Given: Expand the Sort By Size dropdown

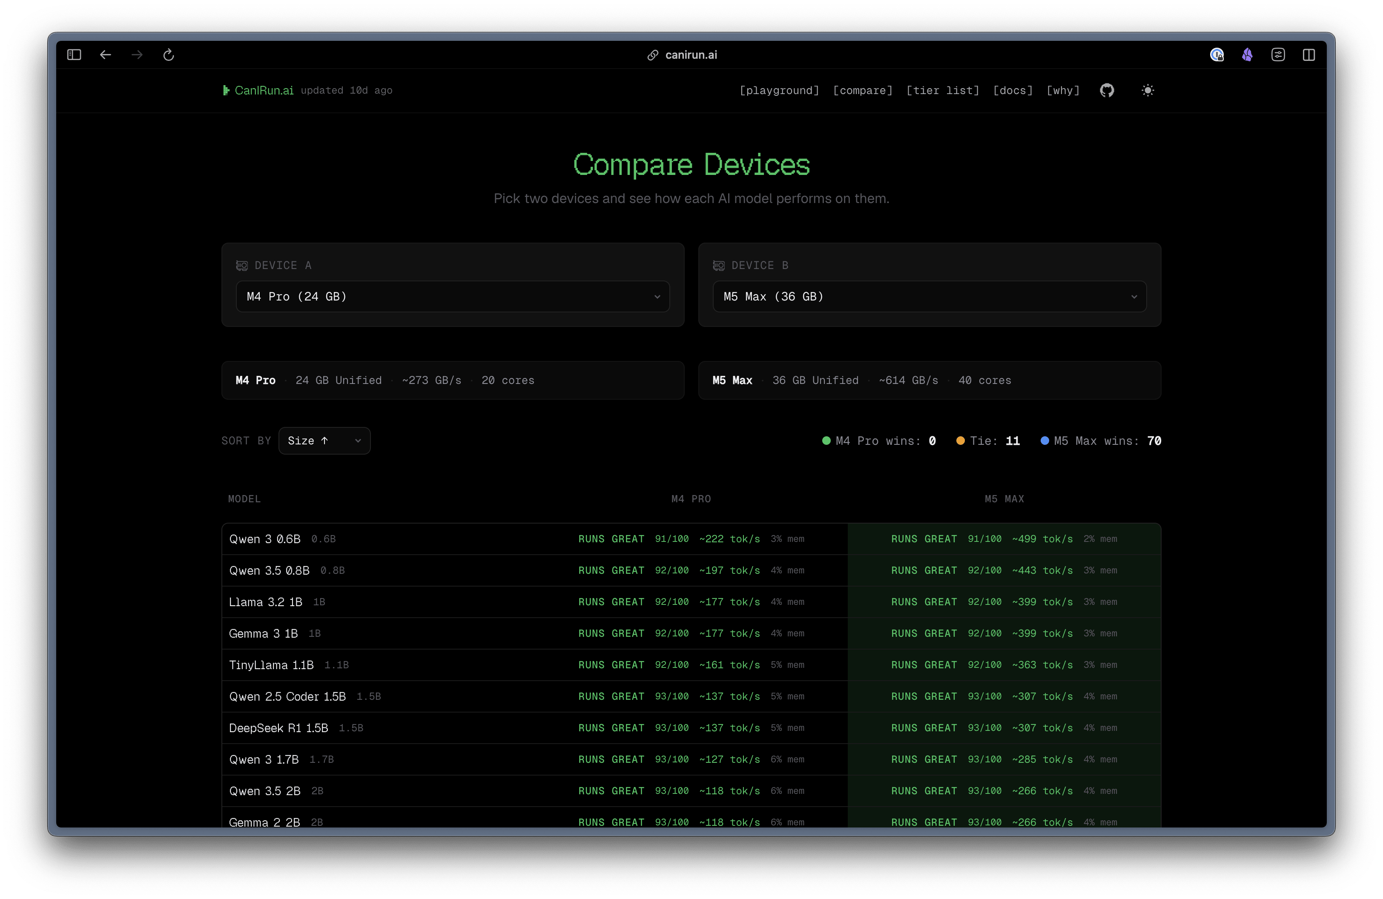Looking at the screenshot, I should pos(324,441).
